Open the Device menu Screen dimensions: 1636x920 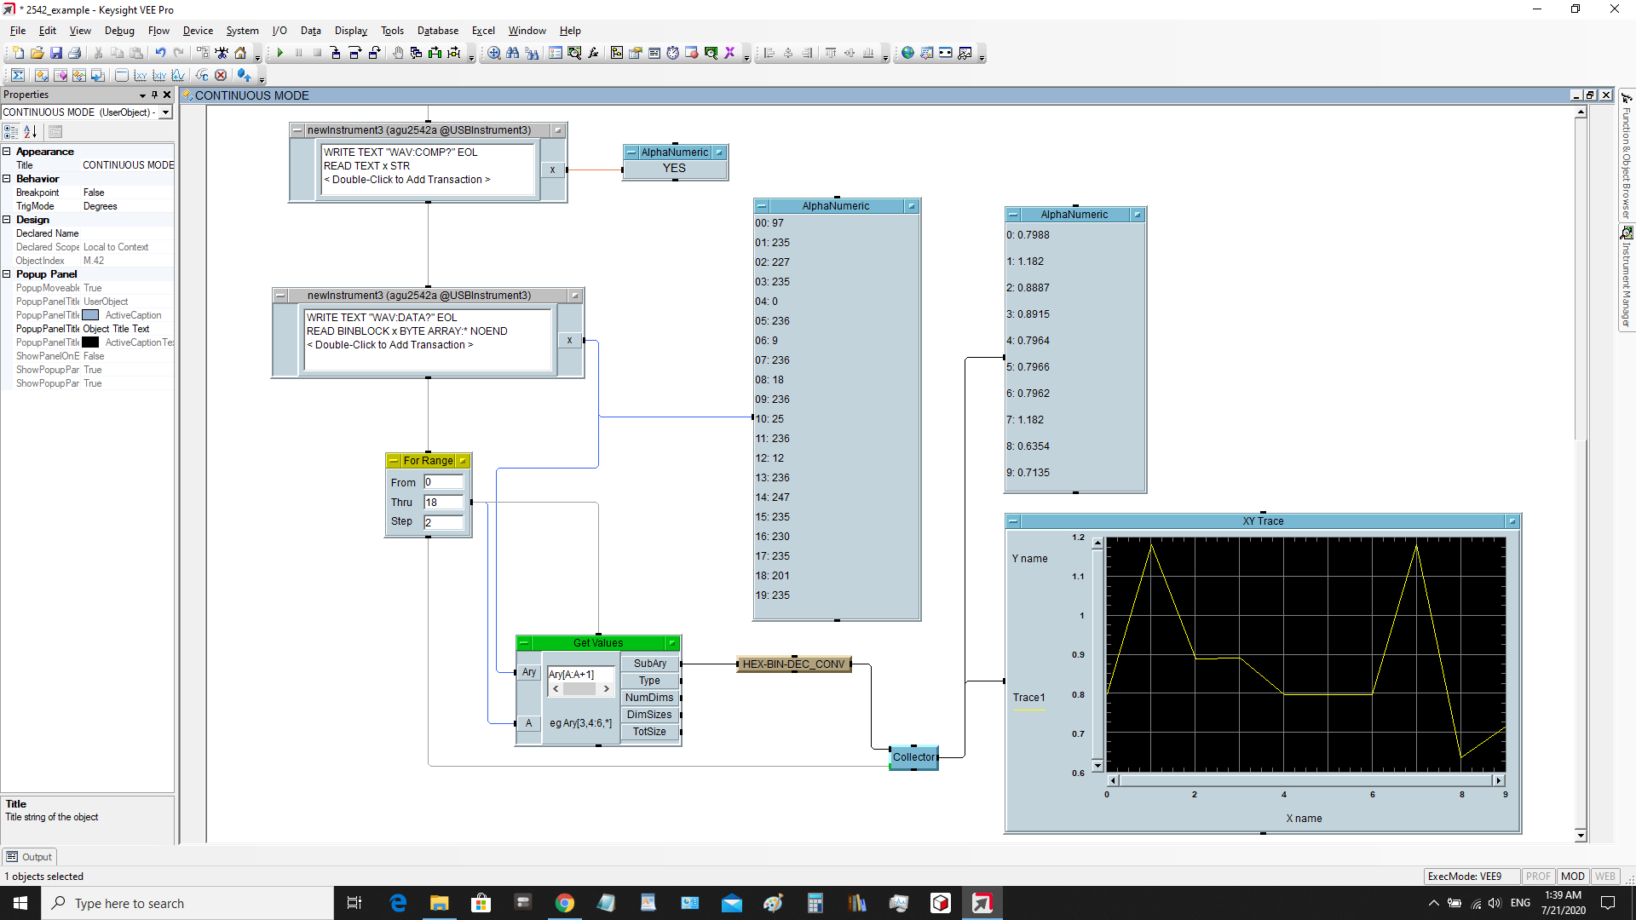pyautogui.click(x=198, y=31)
